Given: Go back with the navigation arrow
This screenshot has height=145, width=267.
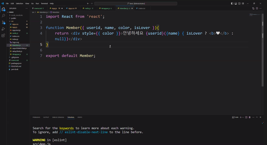Looking at the screenshot, I should point(88,3).
